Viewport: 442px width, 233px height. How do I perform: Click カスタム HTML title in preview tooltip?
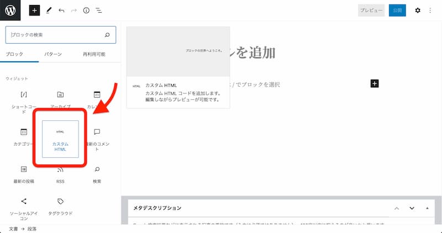(x=161, y=86)
